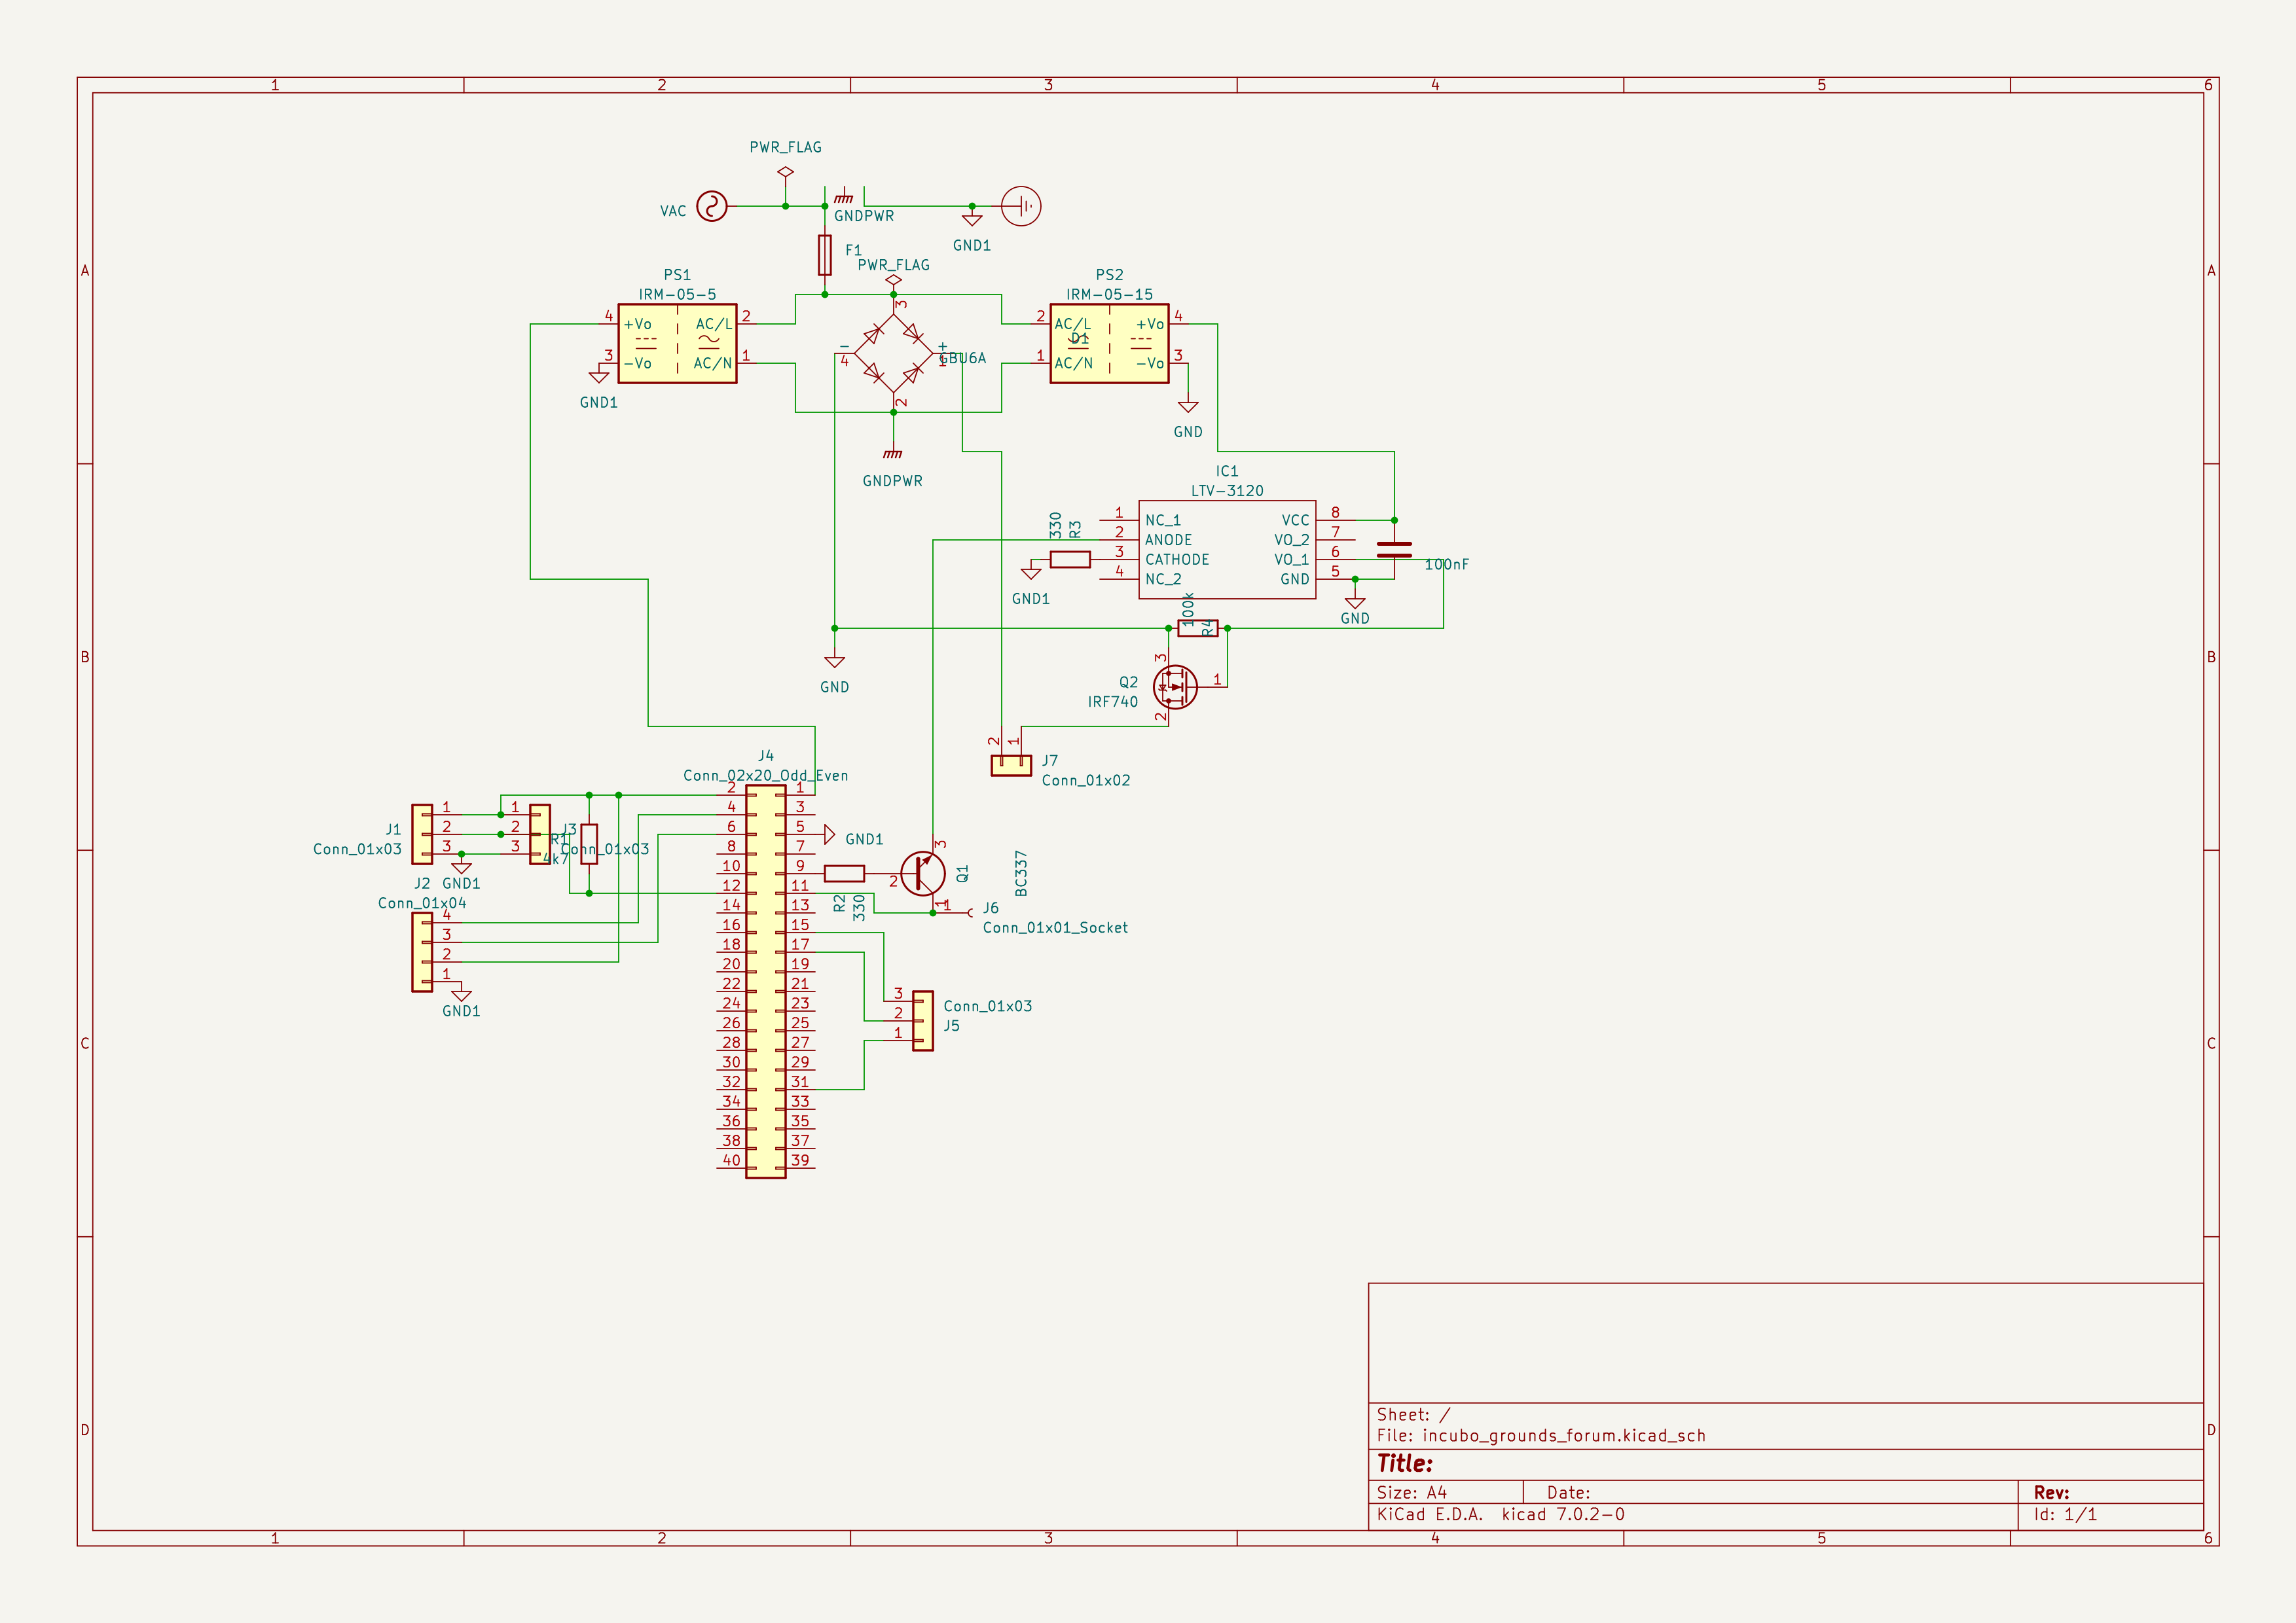Click the 'VO_1' pin name on IC1

pyautogui.click(x=1291, y=560)
